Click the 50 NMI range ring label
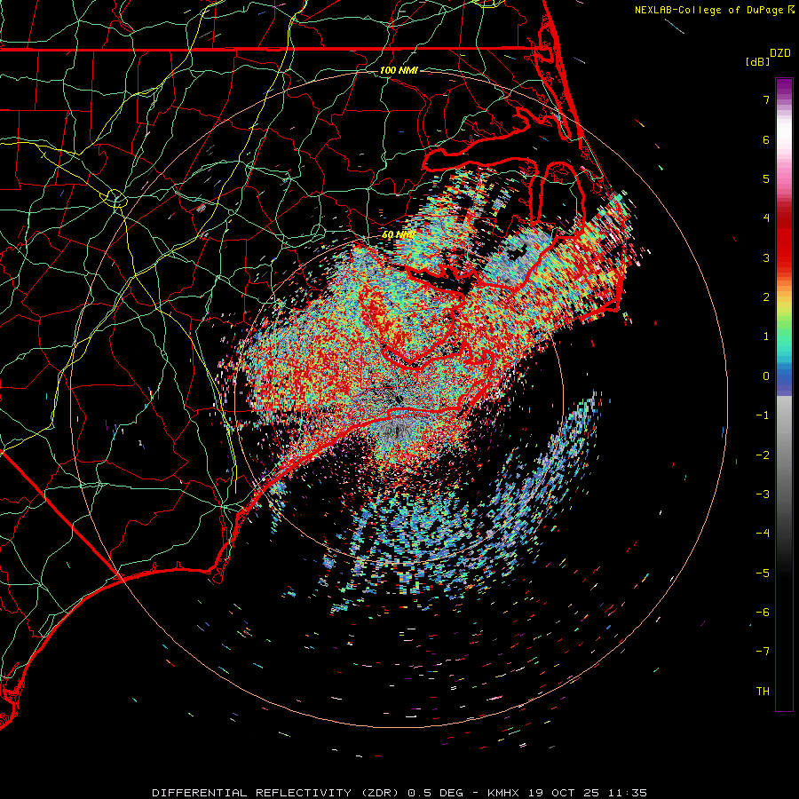799x799 pixels. 398,235
